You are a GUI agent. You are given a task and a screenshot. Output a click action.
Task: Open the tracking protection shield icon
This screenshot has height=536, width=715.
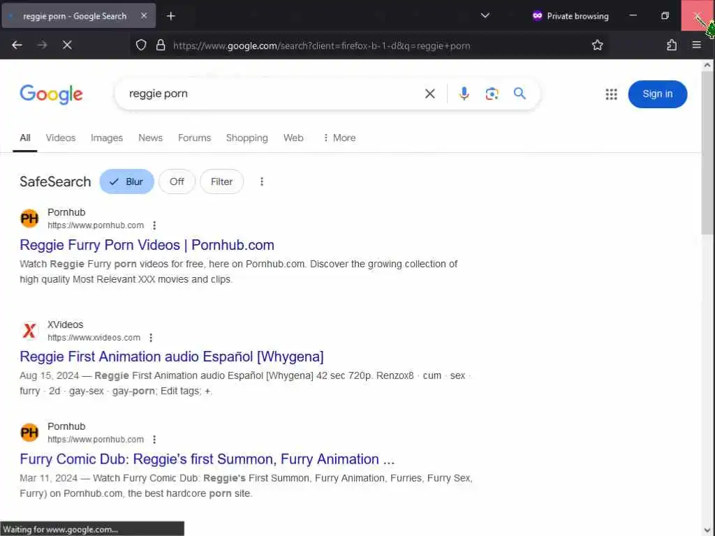pyautogui.click(x=141, y=45)
